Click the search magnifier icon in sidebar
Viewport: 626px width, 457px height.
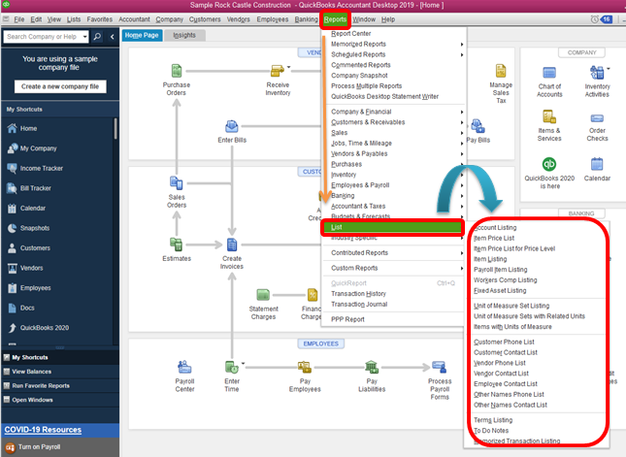click(97, 37)
